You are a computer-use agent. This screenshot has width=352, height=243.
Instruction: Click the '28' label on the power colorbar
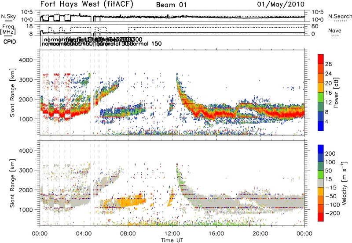point(328,64)
